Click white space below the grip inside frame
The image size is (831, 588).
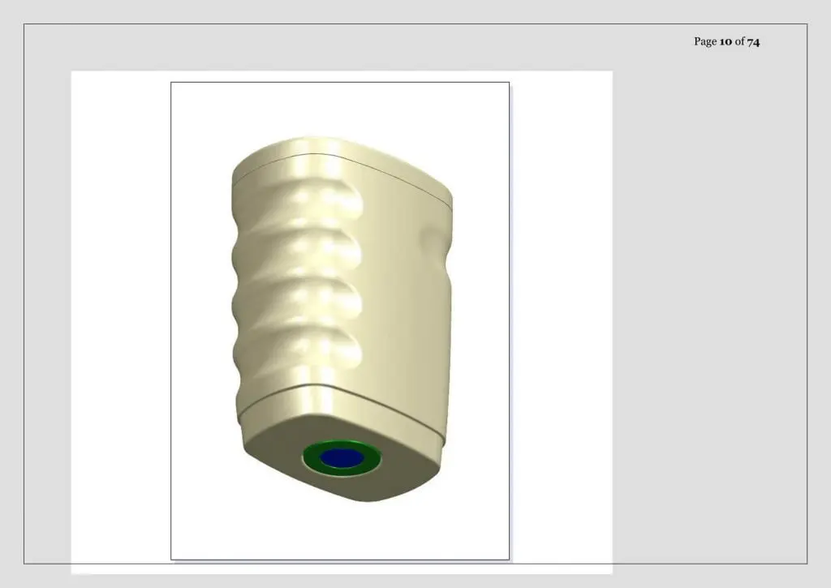pyautogui.click(x=339, y=530)
